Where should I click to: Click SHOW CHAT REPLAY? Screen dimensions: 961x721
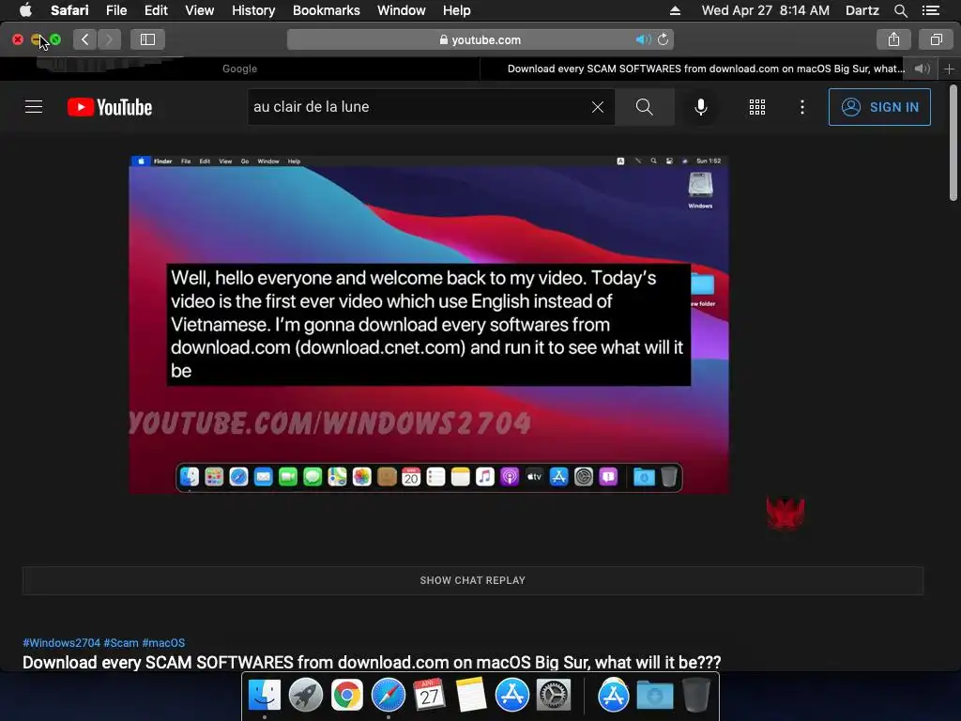(473, 580)
